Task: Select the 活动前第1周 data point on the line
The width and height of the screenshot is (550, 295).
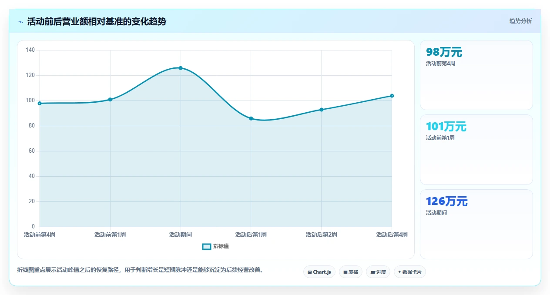Action: pyautogui.click(x=110, y=100)
